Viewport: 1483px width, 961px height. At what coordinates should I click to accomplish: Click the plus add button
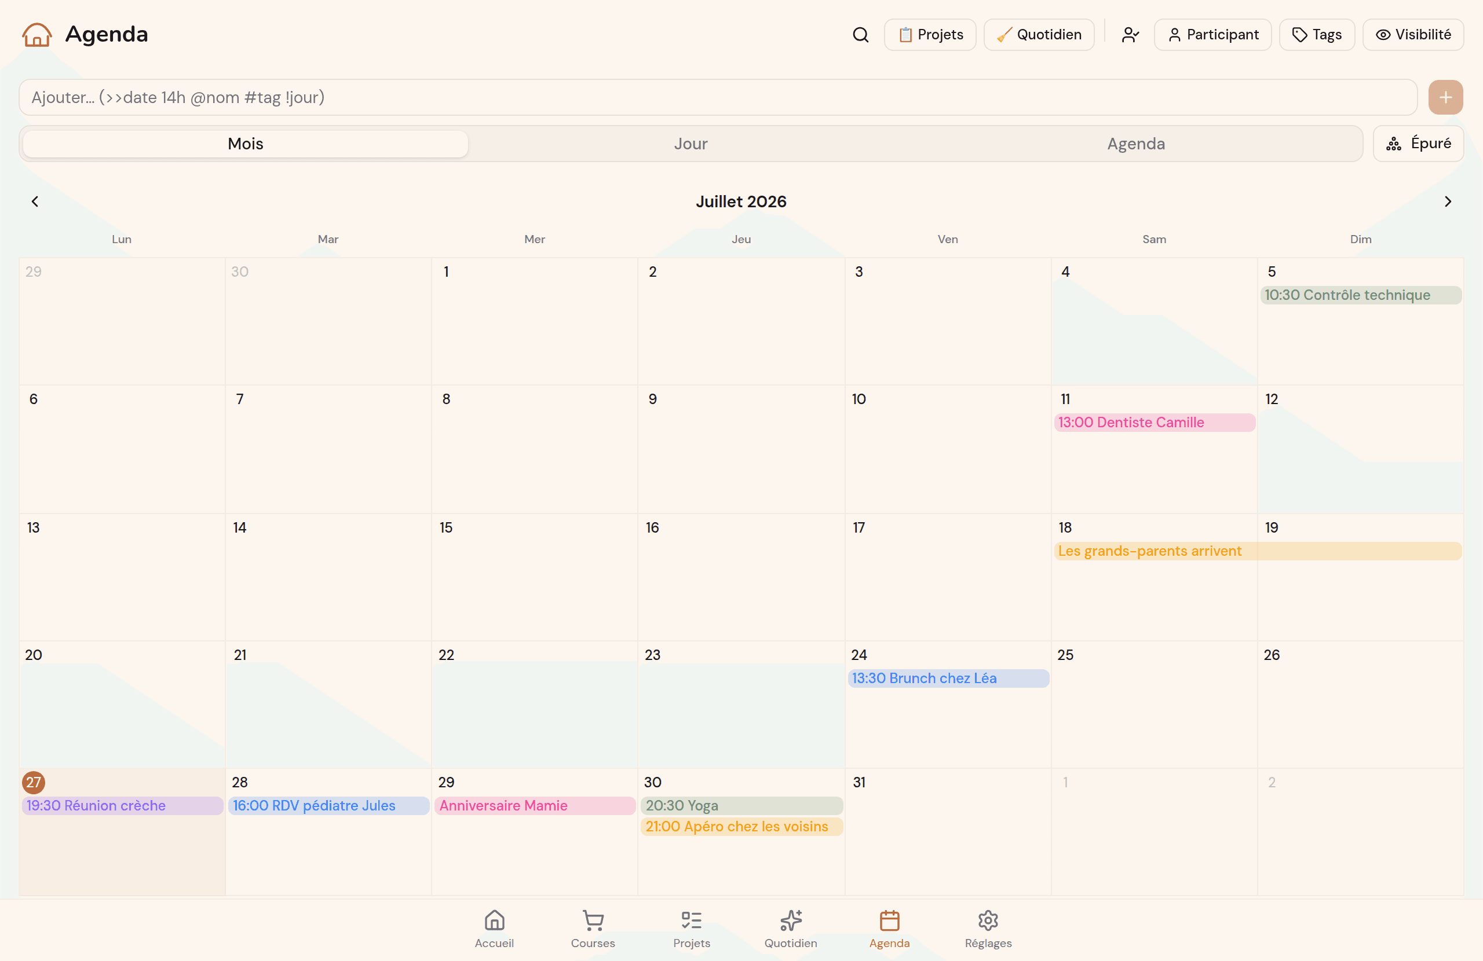tap(1445, 97)
